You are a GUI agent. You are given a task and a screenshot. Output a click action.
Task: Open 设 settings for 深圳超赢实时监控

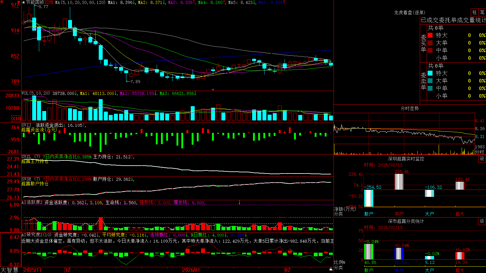coord(482,159)
